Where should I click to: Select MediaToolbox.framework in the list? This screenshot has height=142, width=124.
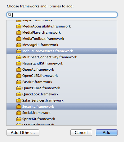62,39
